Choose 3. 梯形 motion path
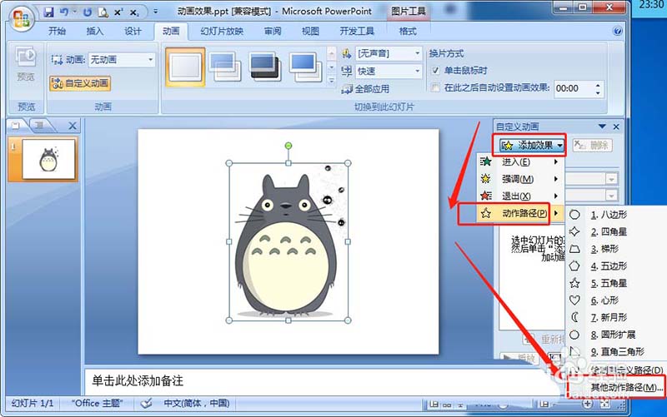 tap(615, 249)
